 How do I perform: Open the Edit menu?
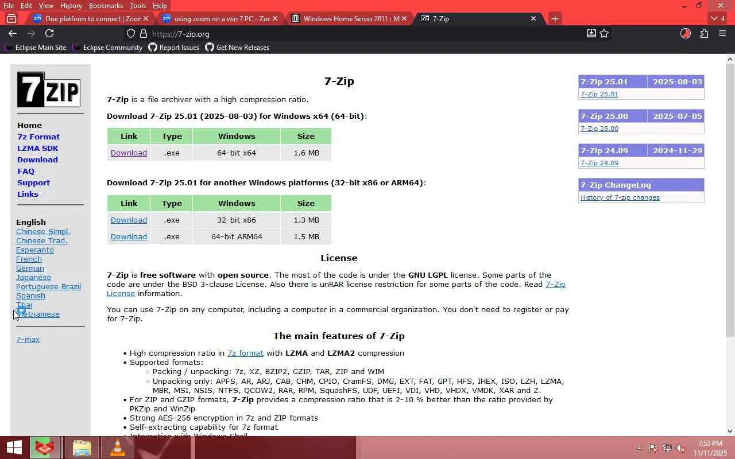26,6
